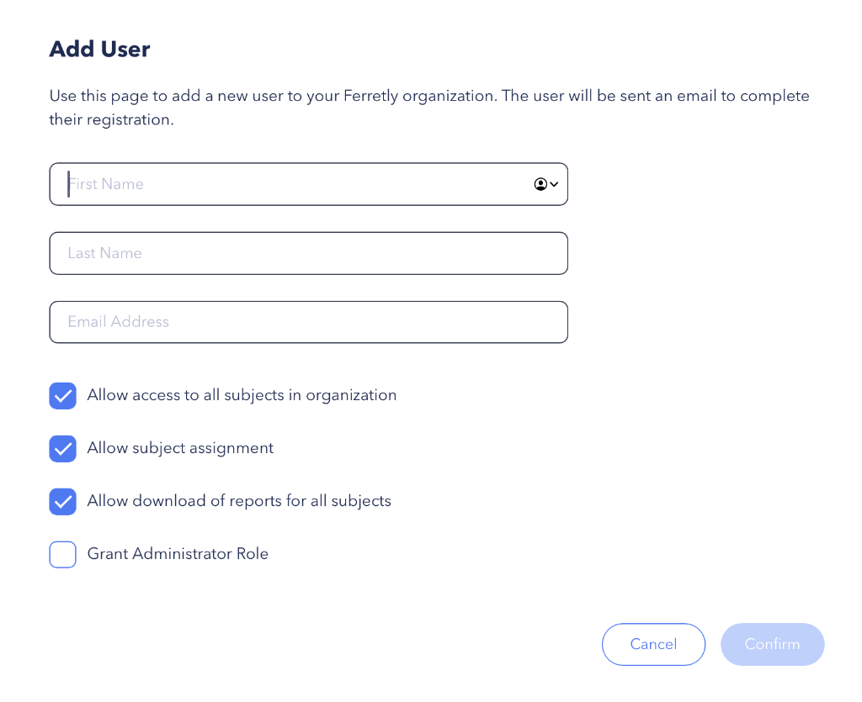The width and height of the screenshot is (862, 702).
Task: Click the 'Email Address' placeholder text
Action: [118, 322]
